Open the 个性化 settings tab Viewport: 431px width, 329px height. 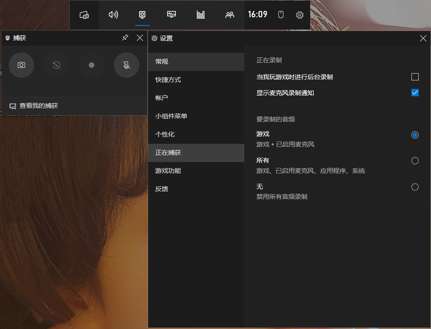click(x=196, y=134)
